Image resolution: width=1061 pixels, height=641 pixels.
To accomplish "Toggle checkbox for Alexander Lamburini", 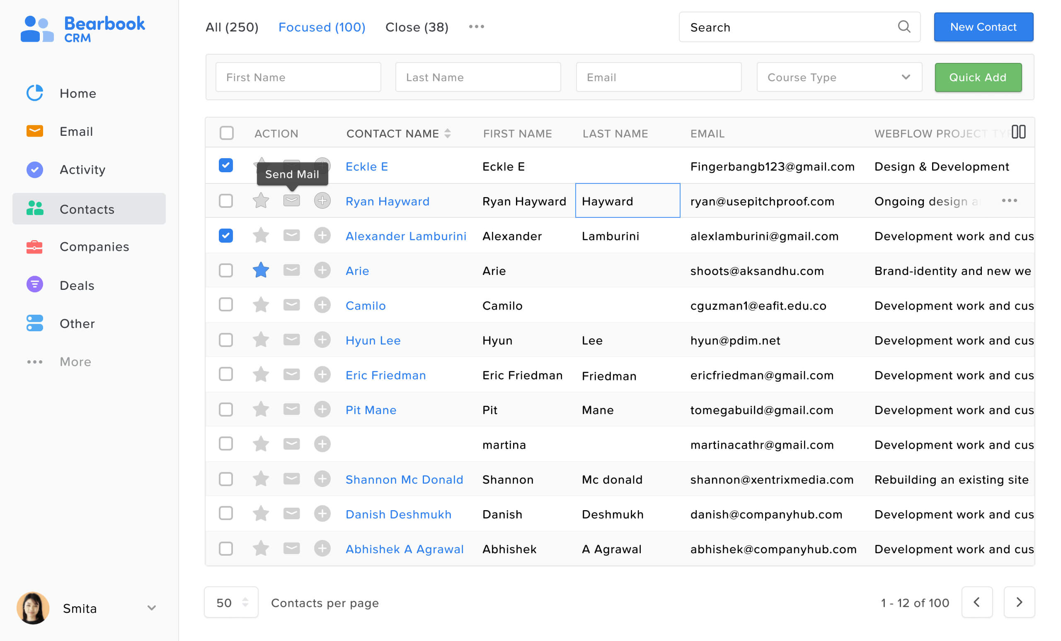I will 226,236.
